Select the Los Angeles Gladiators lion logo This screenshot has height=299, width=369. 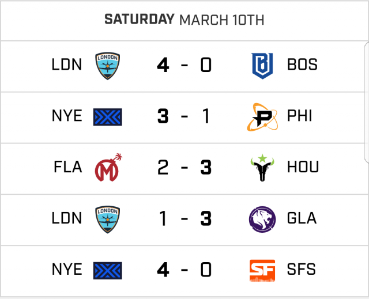tap(261, 219)
